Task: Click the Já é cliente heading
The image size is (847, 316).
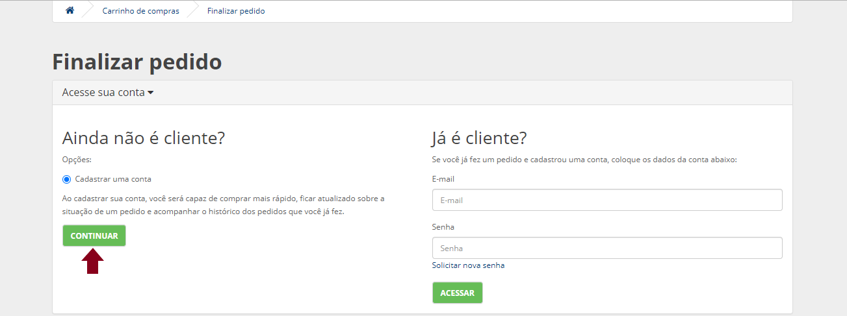Action: coord(478,138)
